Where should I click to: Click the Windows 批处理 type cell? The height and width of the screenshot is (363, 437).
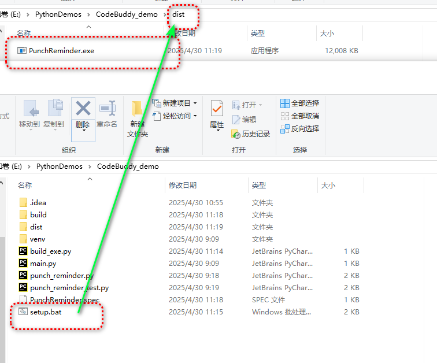(282, 312)
